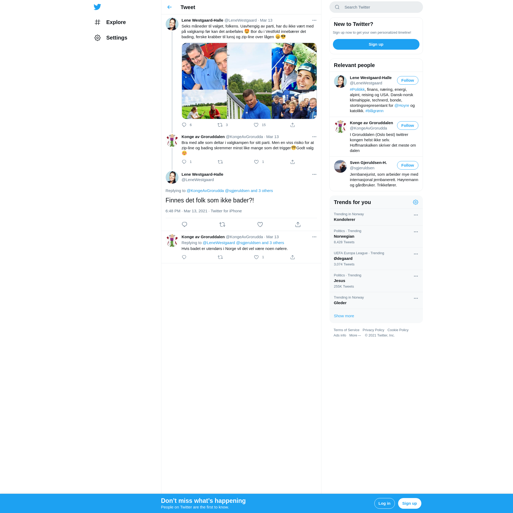513x513 pixels.
Task: Open more options on Konge's last reply
Action: (314, 237)
